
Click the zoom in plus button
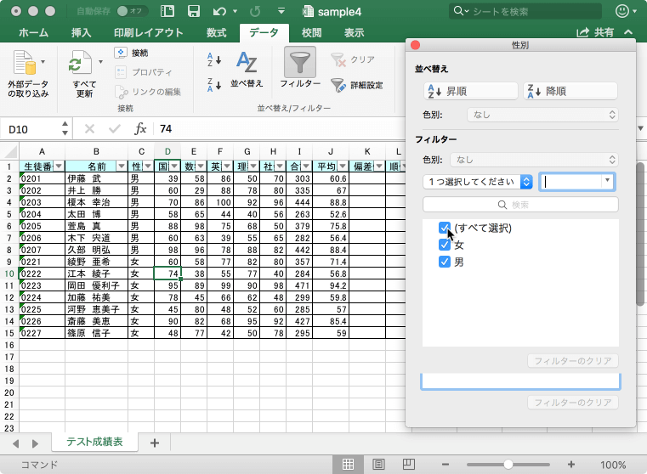pos(571,465)
